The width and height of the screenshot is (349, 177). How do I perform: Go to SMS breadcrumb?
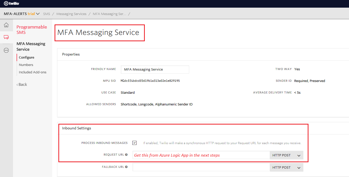(x=47, y=14)
